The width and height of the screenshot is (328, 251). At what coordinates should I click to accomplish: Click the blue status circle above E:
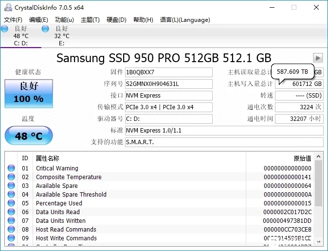[x=45, y=29]
